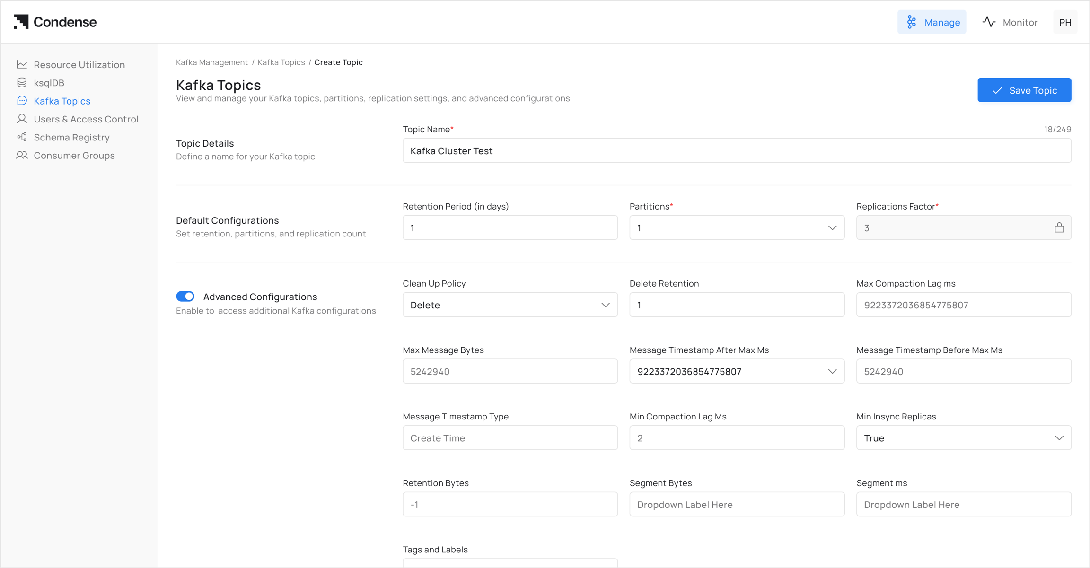Select the Manage tab
Screen dimensions: 1090x568
click(x=932, y=22)
